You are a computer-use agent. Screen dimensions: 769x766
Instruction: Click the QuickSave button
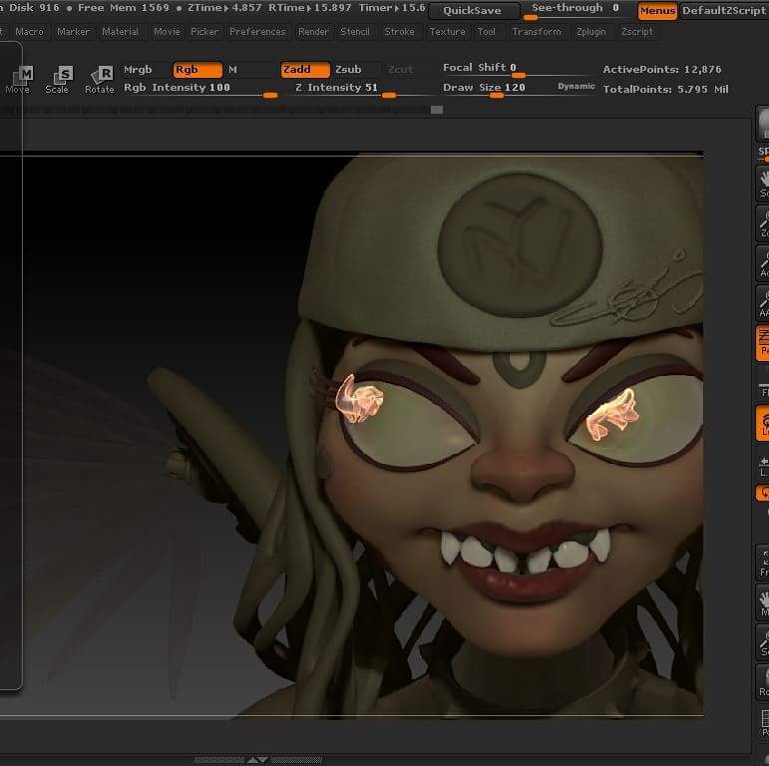473,11
